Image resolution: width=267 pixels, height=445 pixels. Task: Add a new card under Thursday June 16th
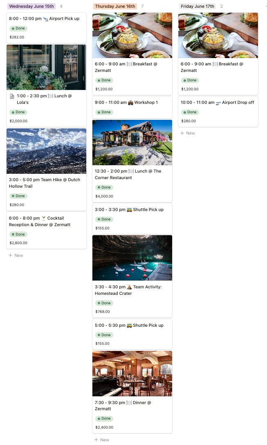click(x=101, y=440)
